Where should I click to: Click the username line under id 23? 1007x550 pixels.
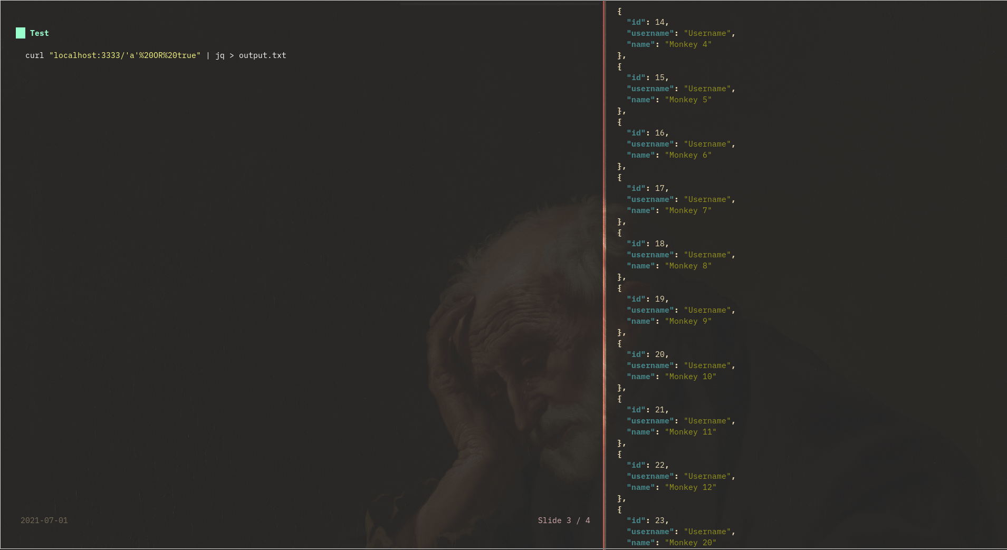(x=681, y=532)
